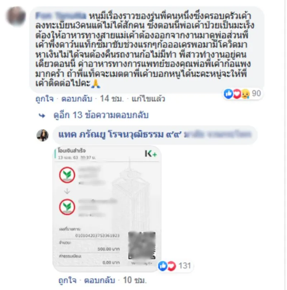Click ตอบกลับ under the transfer slip reply

pos(100,280)
